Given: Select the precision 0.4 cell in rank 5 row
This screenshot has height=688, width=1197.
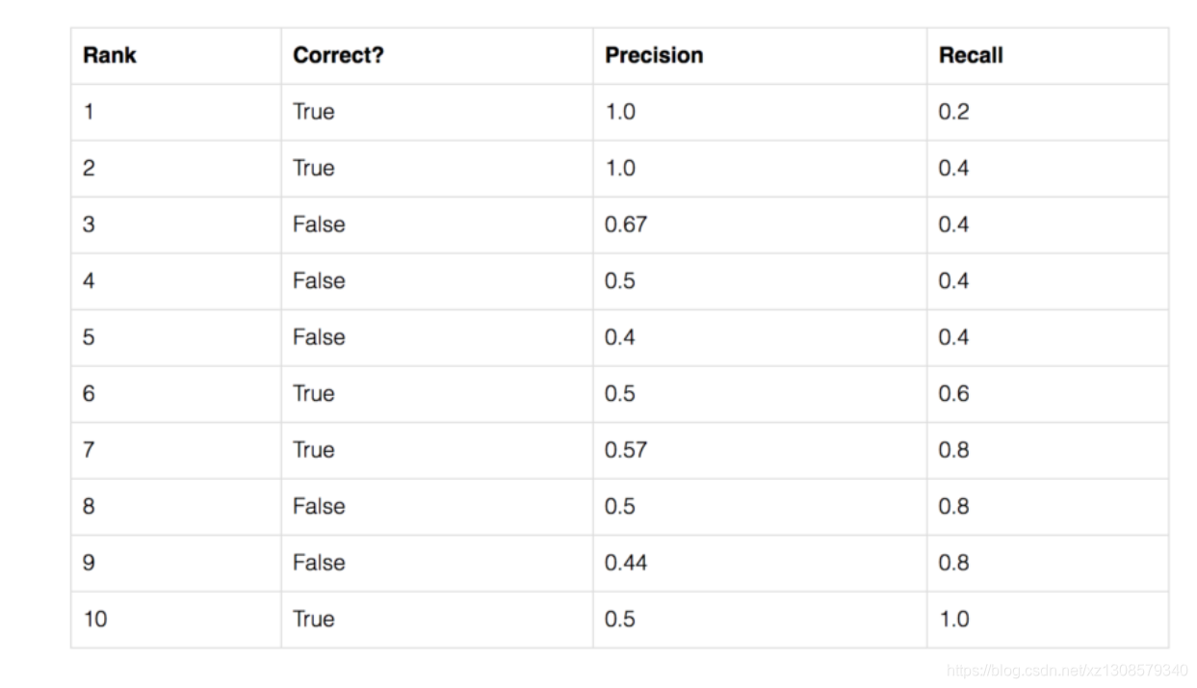Looking at the screenshot, I should [620, 337].
